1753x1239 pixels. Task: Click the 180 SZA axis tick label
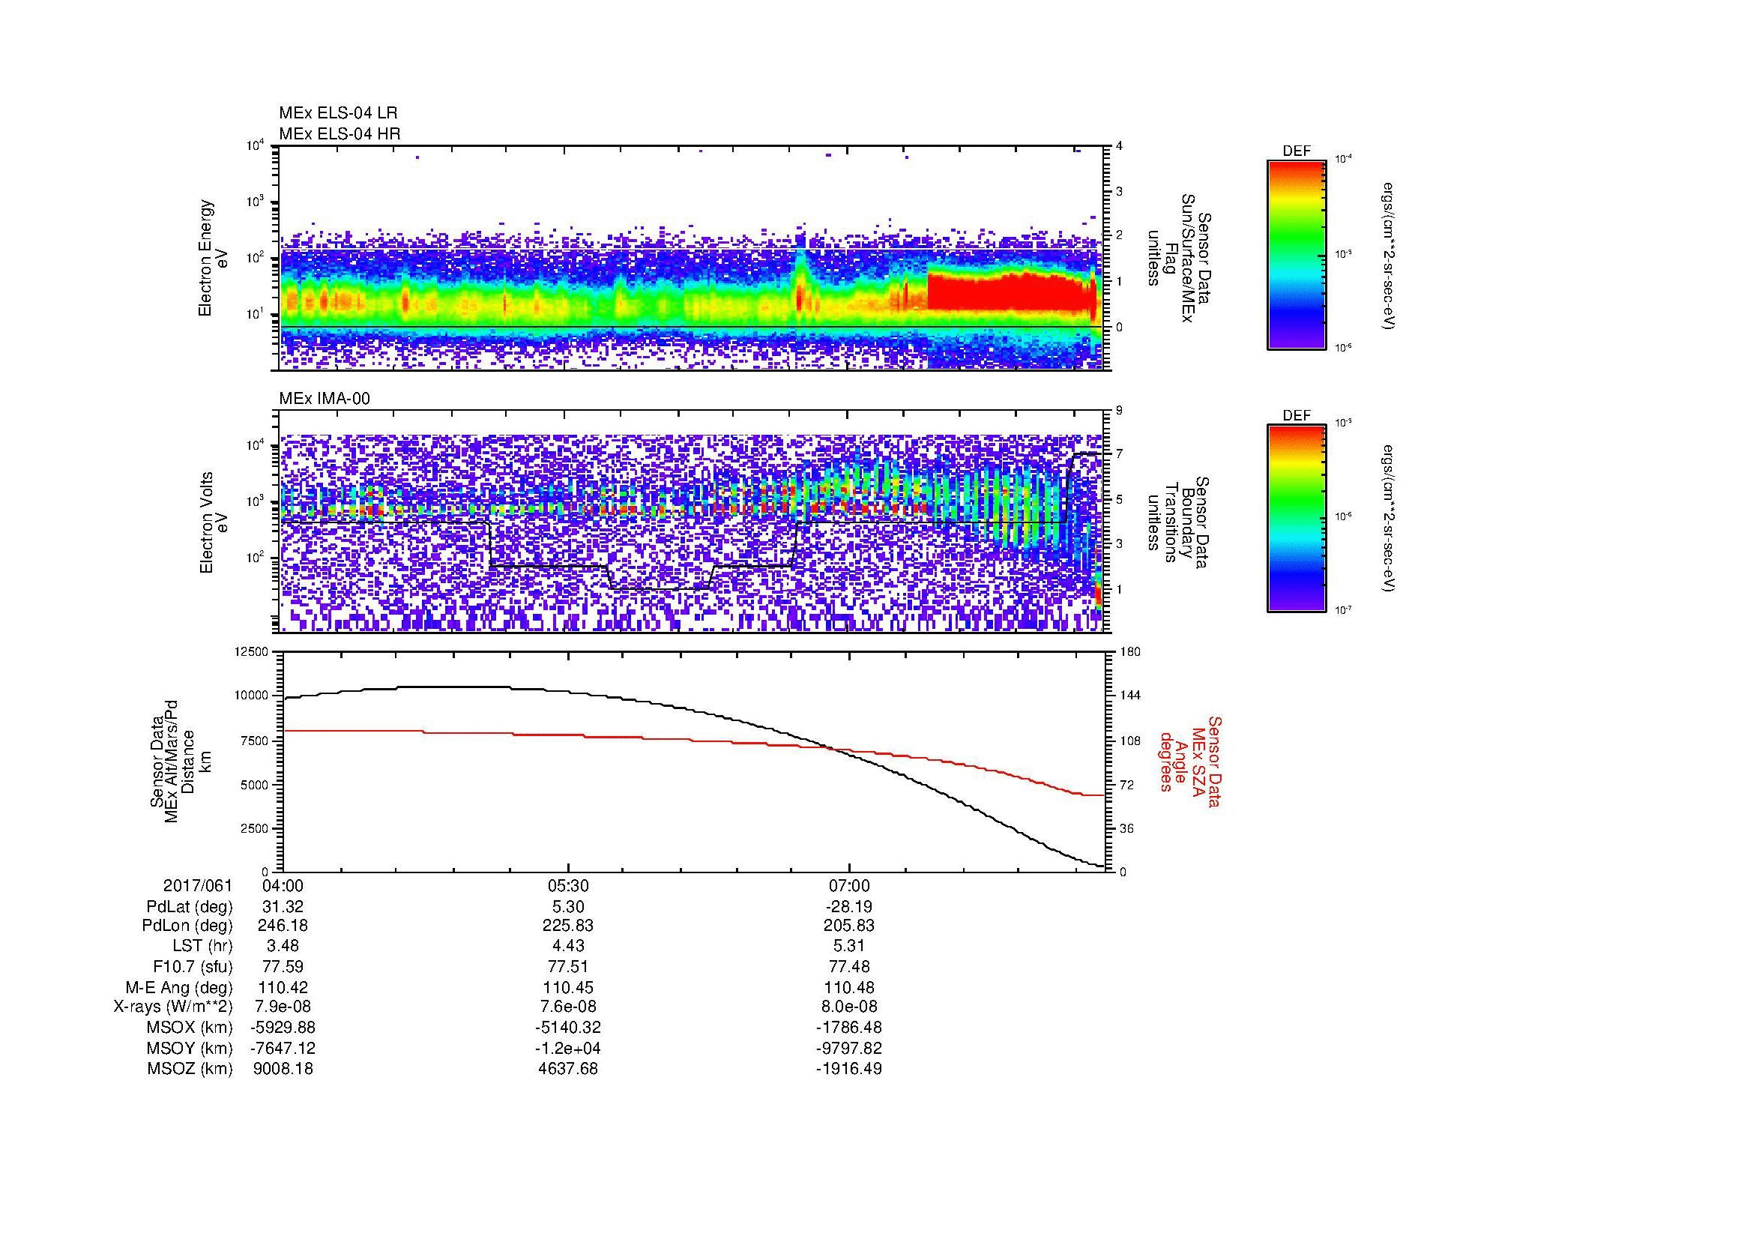coord(1130,651)
